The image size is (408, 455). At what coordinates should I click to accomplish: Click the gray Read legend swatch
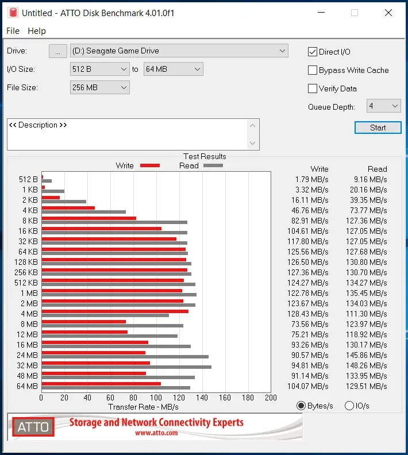point(213,165)
